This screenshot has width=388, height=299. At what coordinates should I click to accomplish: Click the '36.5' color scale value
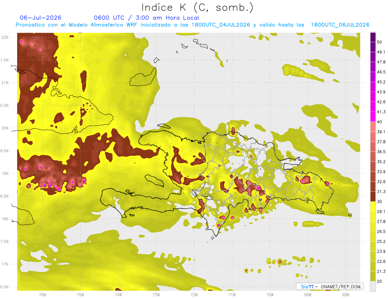pyautogui.click(x=381, y=152)
